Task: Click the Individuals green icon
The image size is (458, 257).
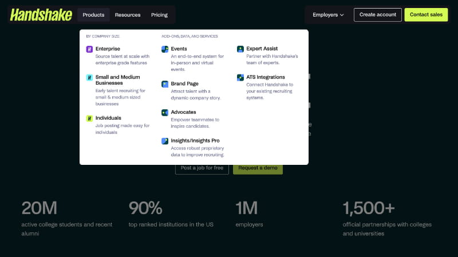Action: click(x=89, y=118)
